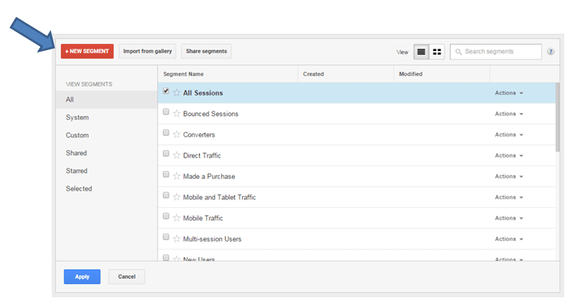Open Actions dropdown for Made a Purchase
Viewport: 576px width, 306px height.
tap(509, 177)
